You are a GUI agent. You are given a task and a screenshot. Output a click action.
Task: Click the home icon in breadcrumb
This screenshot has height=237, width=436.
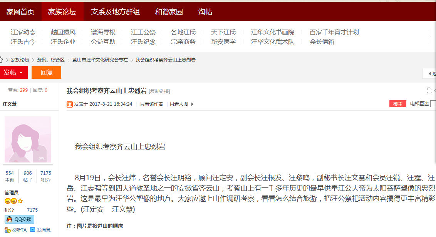point(2,60)
